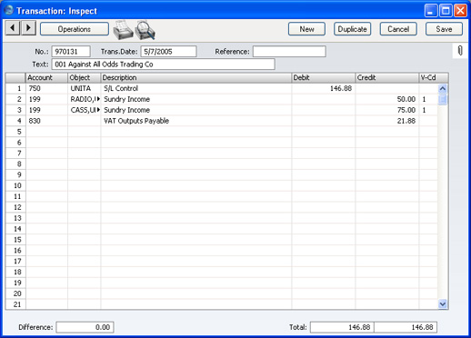
Task: Click the credit Total field 146.88
Action: tap(406, 327)
